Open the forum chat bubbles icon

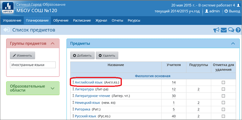231,30
